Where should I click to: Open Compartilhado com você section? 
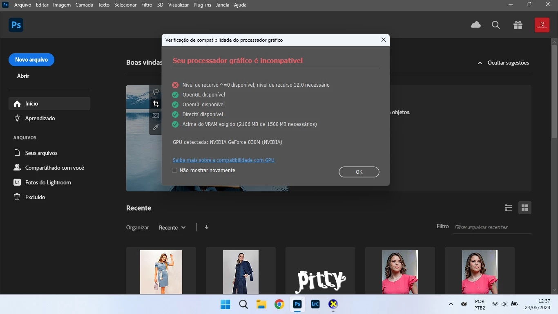click(49, 168)
